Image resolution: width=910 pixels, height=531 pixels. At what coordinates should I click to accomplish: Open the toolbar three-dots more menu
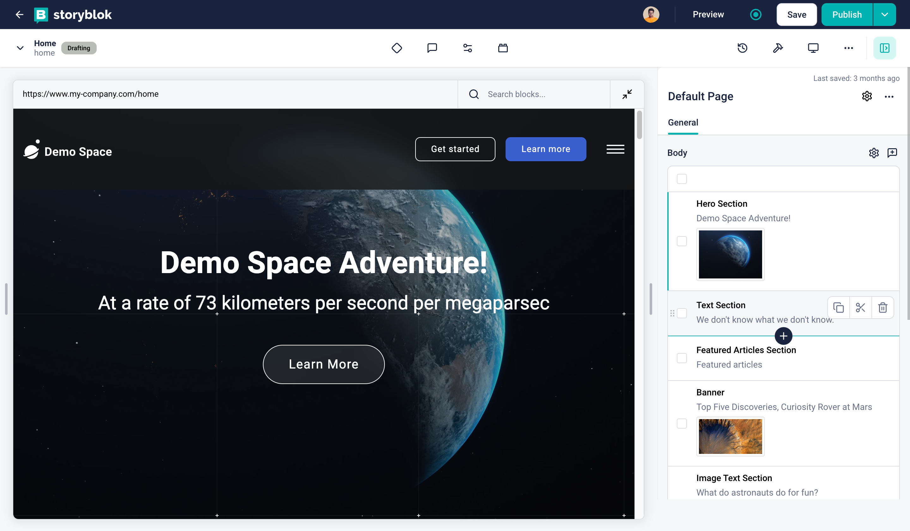click(x=849, y=48)
